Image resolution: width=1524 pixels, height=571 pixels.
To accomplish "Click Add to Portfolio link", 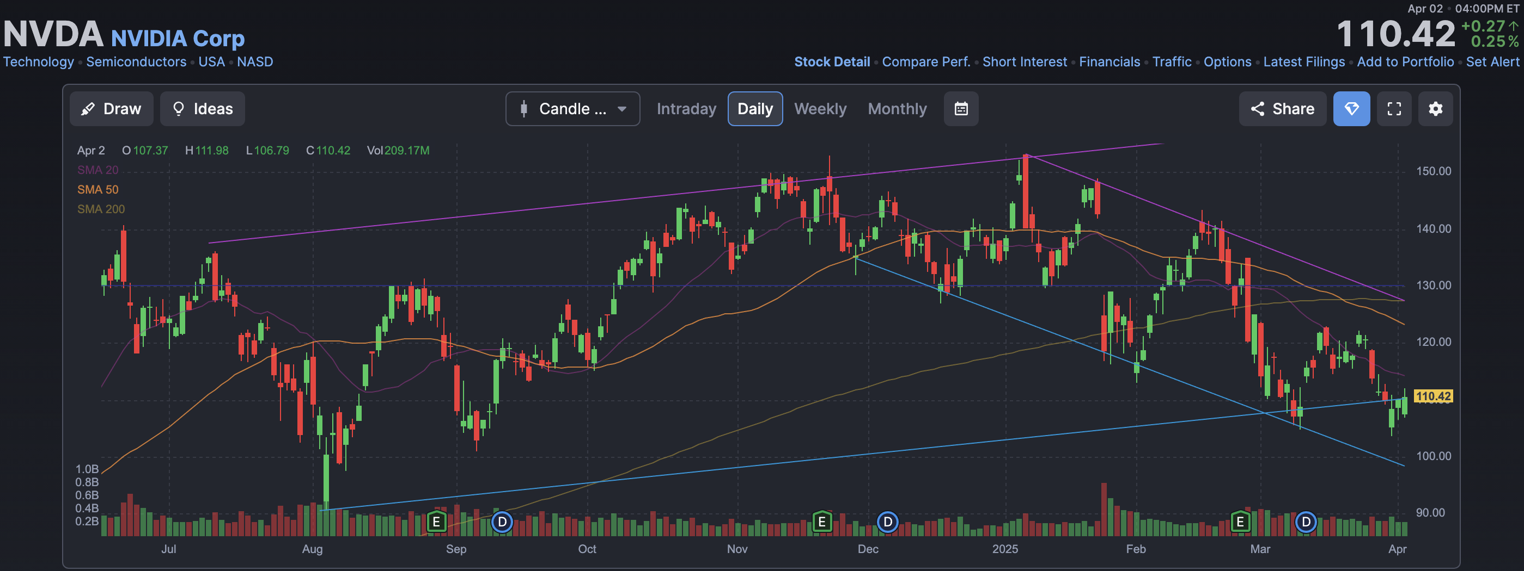I will 1405,62.
